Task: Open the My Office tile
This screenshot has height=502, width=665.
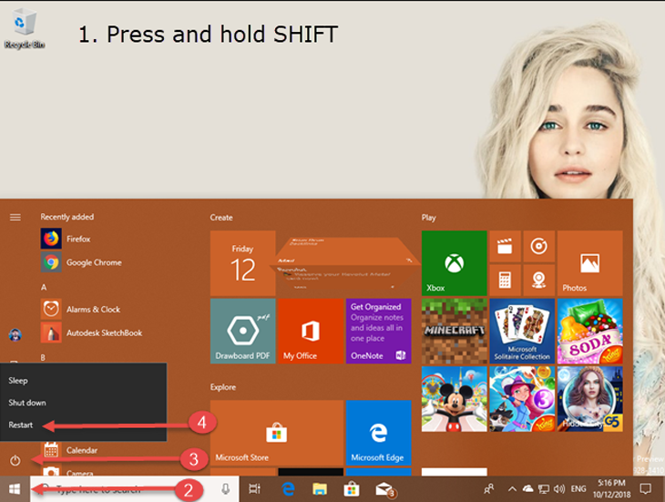Action: click(x=311, y=331)
